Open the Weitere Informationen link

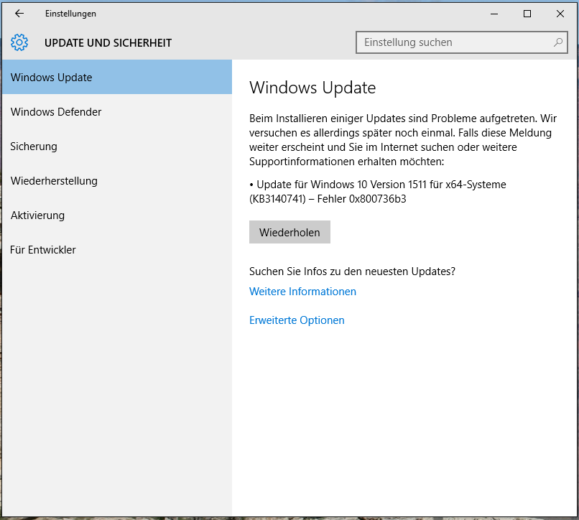[x=302, y=292]
